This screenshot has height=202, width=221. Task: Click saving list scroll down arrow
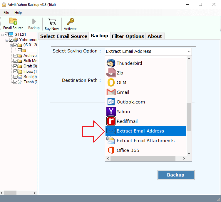click(x=189, y=154)
